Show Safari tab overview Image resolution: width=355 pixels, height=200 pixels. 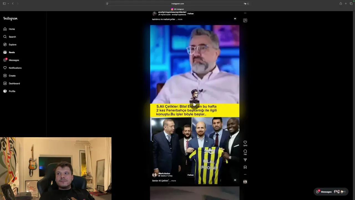[x=351, y=4]
